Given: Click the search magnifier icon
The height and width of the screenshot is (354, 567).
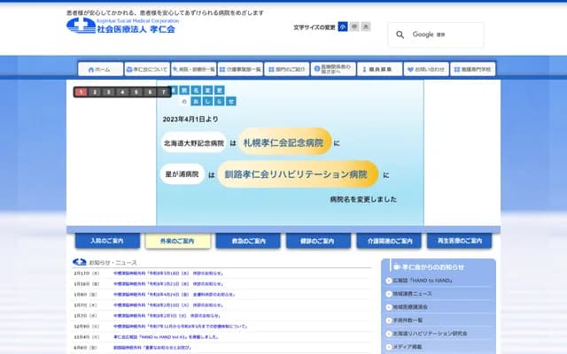Looking at the screenshot, I should click(400, 35).
